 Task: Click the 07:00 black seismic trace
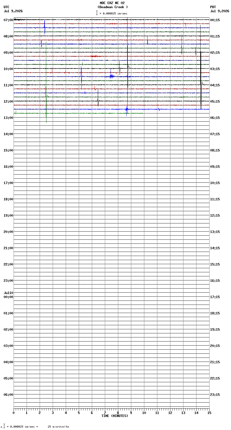pyautogui.click(x=111, y=20)
